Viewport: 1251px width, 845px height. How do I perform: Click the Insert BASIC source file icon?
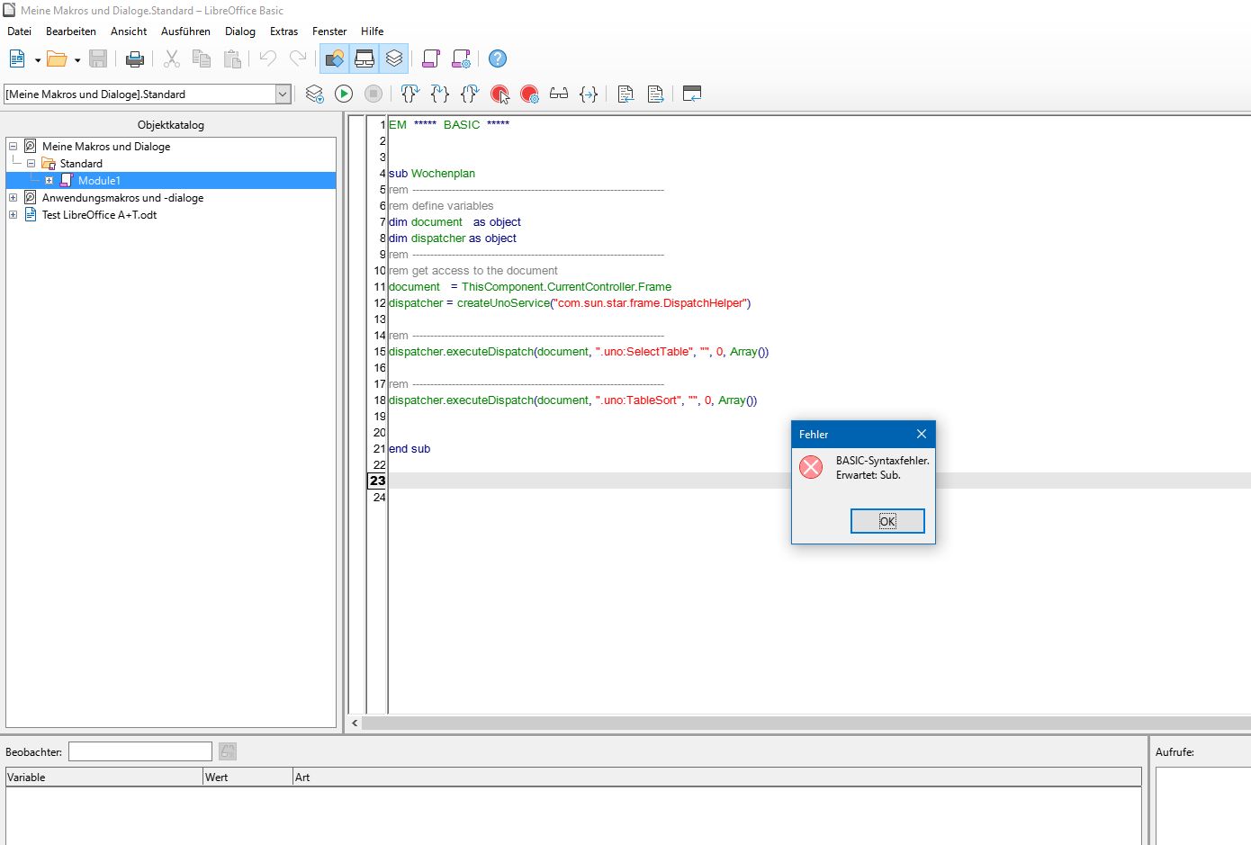click(x=625, y=94)
